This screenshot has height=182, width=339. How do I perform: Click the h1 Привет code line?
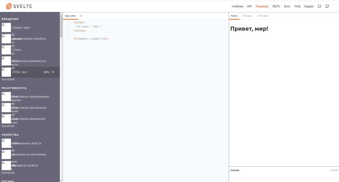point(91,39)
